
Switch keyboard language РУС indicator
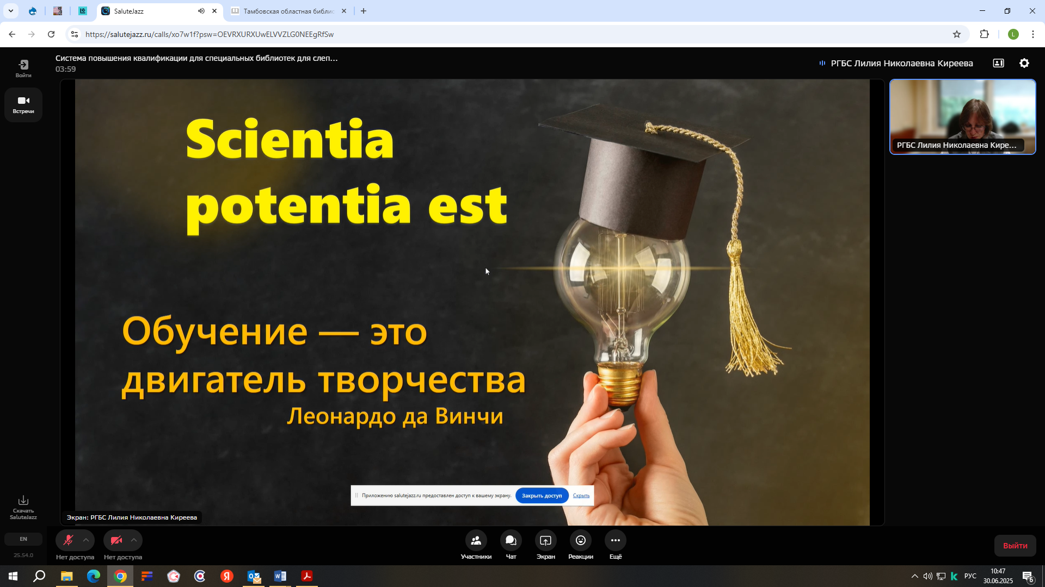tap(970, 576)
